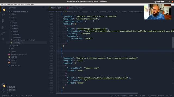Click the synchronize changes status icon
The width and height of the screenshot is (174, 97).
pyautogui.click(x=12, y=96)
